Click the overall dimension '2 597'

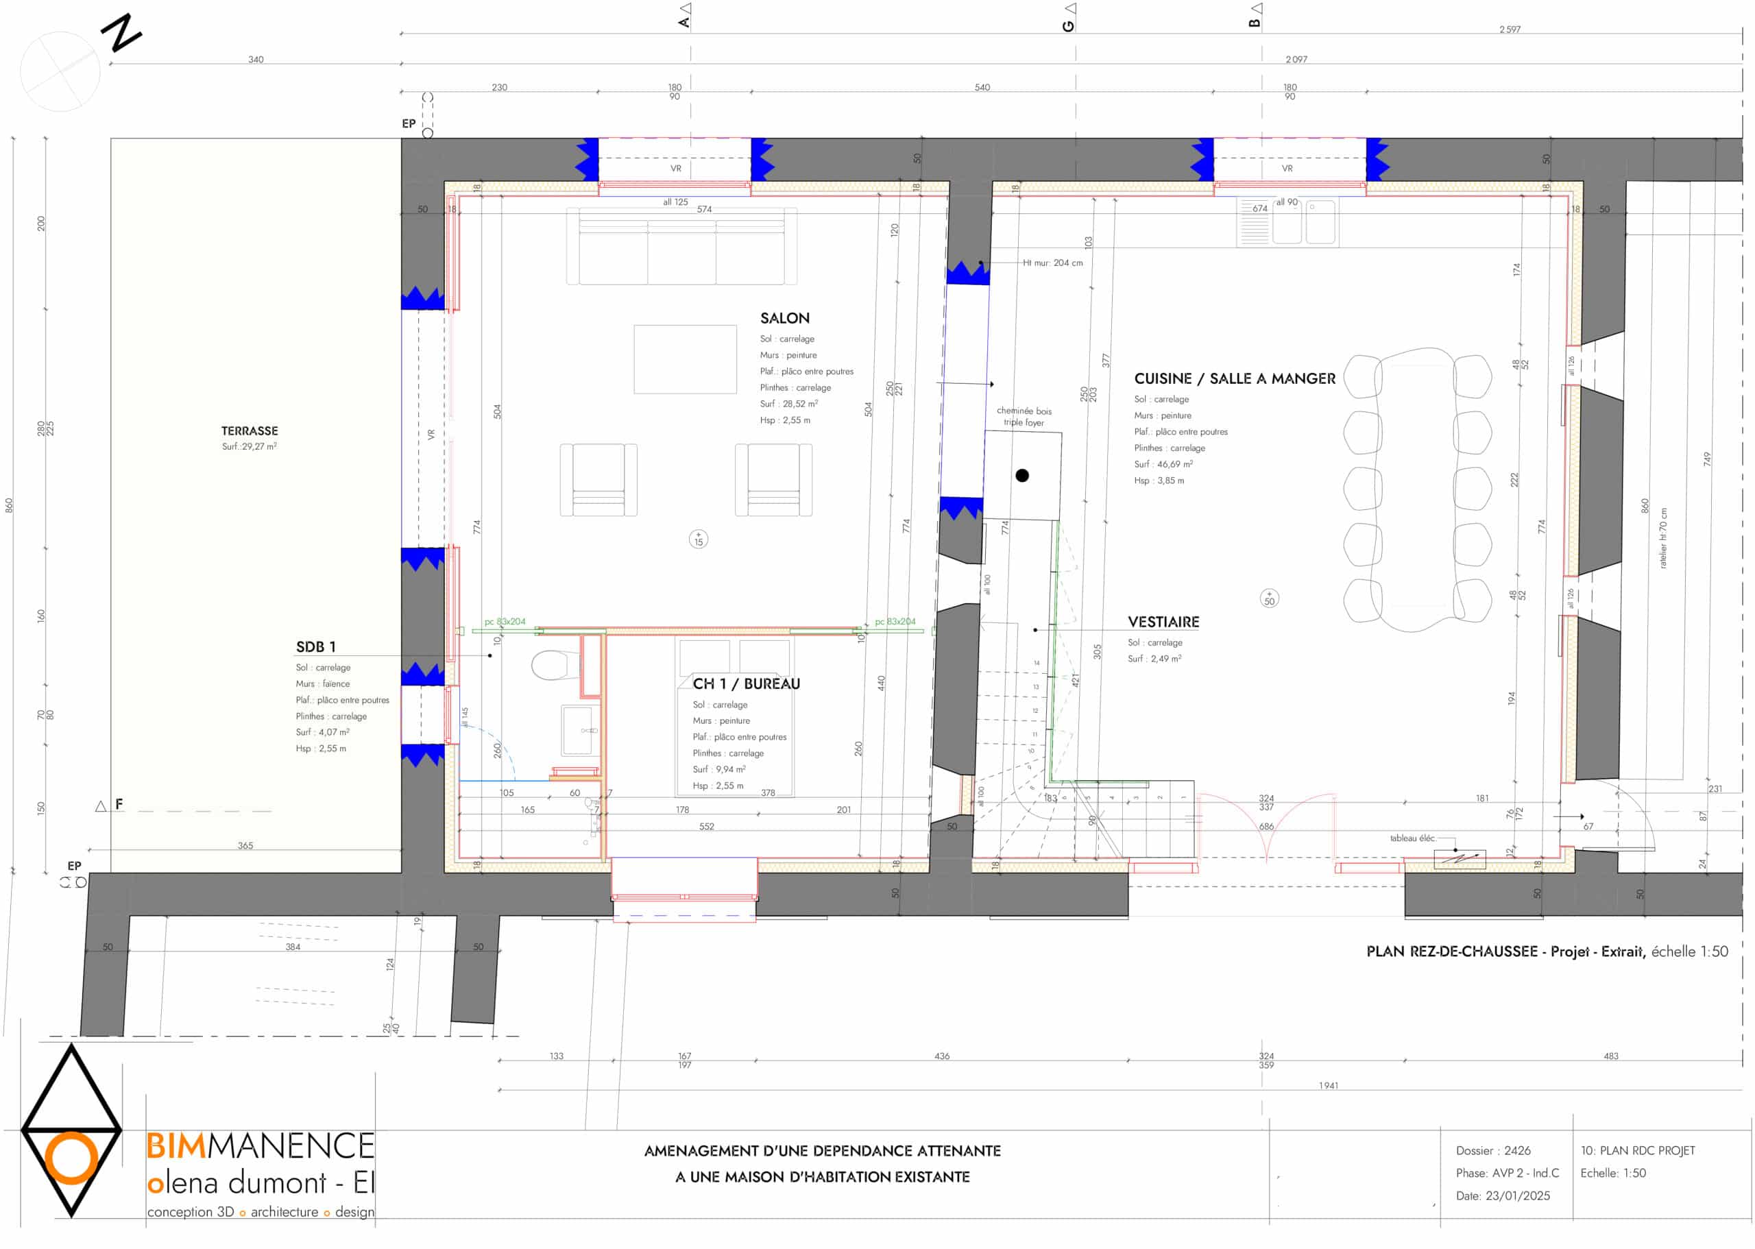[1510, 29]
